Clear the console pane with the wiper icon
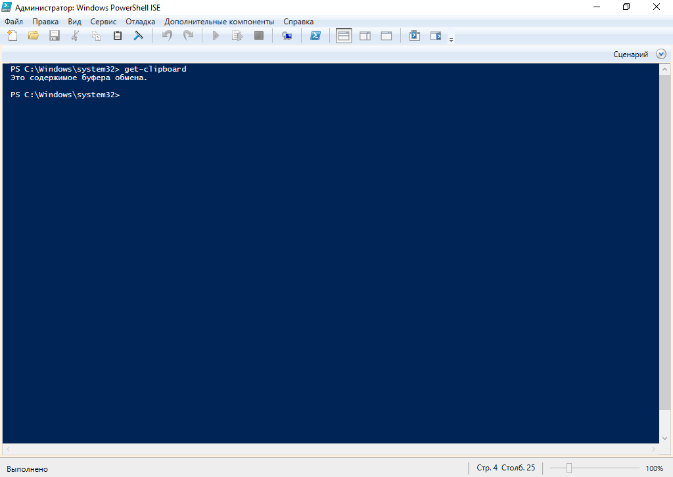Screen dimensions: 673x477 [x=139, y=36]
